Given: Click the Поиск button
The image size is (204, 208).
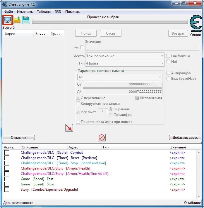Looking at the screenshot, I should click(x=86, y=33).
